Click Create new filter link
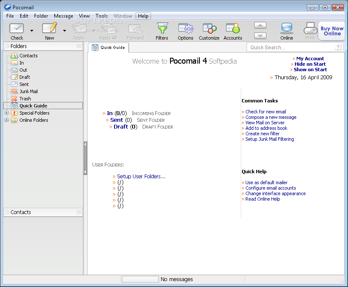348x287 pixels. [x=262, y=134]
